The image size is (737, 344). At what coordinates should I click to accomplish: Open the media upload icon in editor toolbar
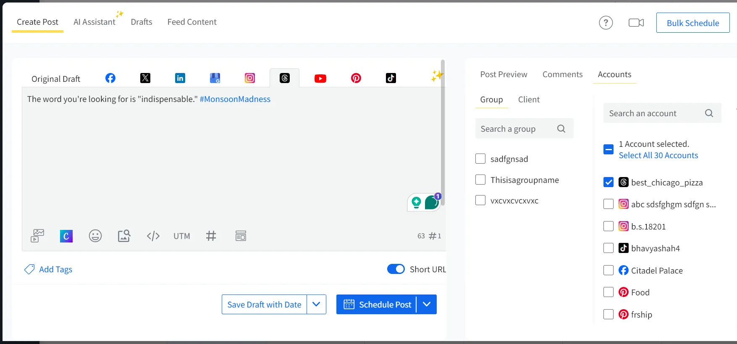(x=37, y=236)
